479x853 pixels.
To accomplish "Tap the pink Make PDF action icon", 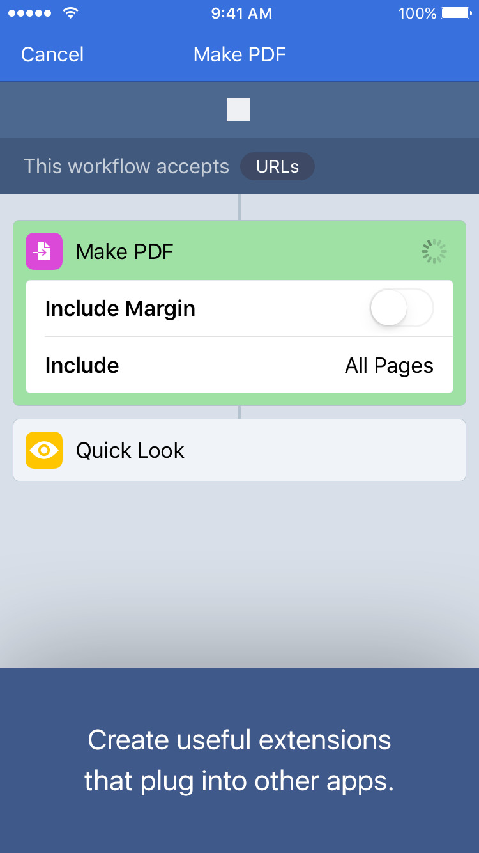I will tap(44, 251).
